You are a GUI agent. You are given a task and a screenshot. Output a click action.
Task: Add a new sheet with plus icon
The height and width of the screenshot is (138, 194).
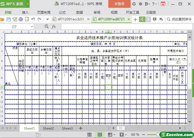(x=81, y=128)
